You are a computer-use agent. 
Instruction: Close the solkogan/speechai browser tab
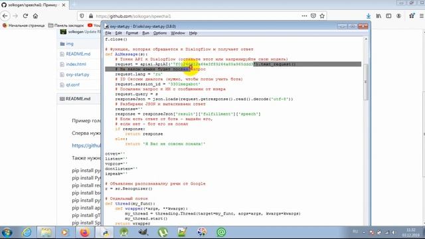(x=64, y=5)
